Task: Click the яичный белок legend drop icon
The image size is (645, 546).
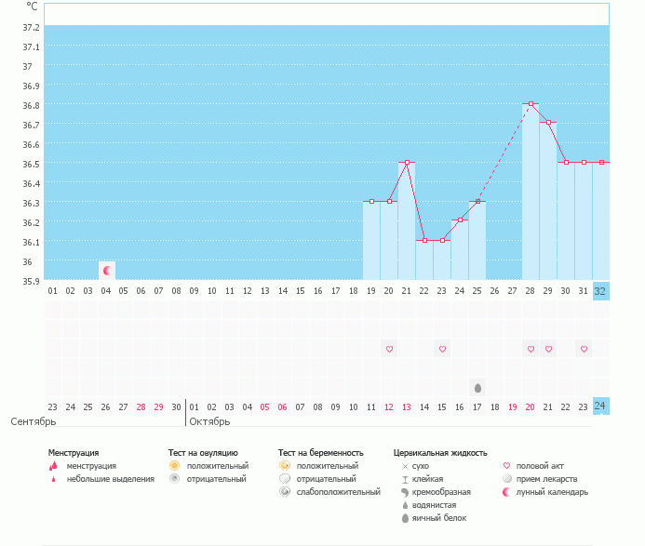Action: 405,517
